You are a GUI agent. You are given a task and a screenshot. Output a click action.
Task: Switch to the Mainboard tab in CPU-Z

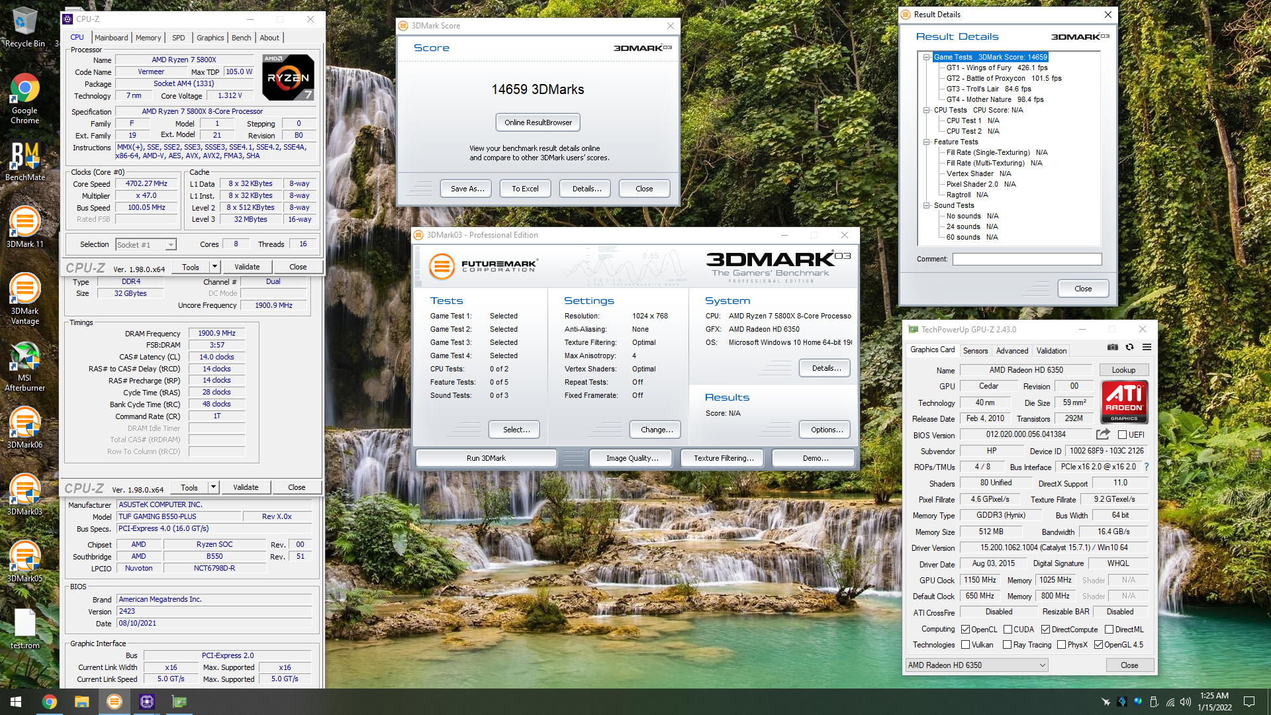coord(111,38)
